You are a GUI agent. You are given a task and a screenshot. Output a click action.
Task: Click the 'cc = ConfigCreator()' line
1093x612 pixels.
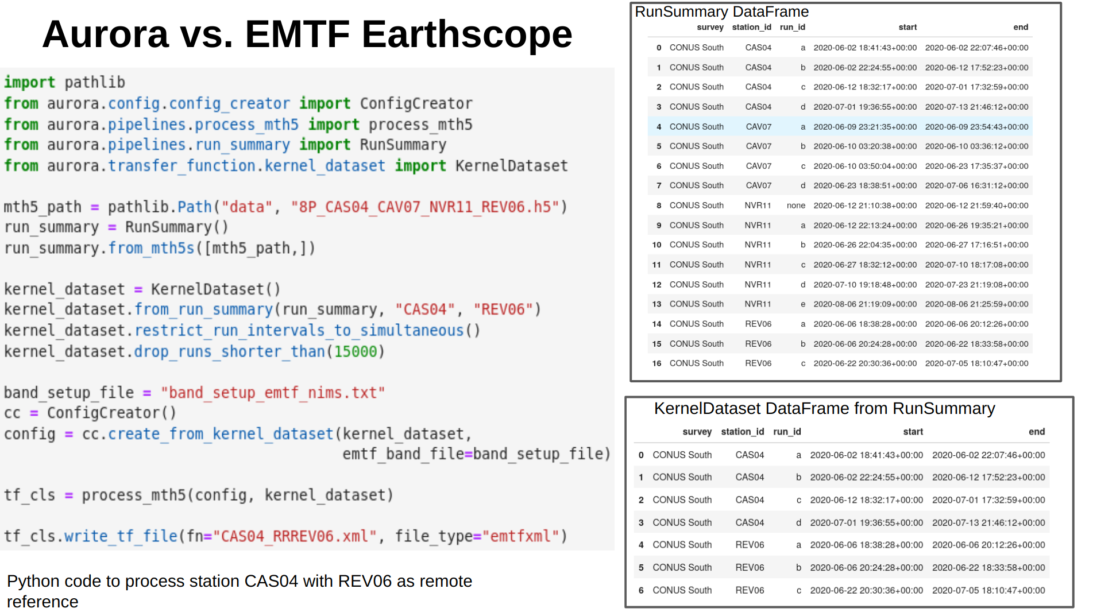[x=90, y=413]
